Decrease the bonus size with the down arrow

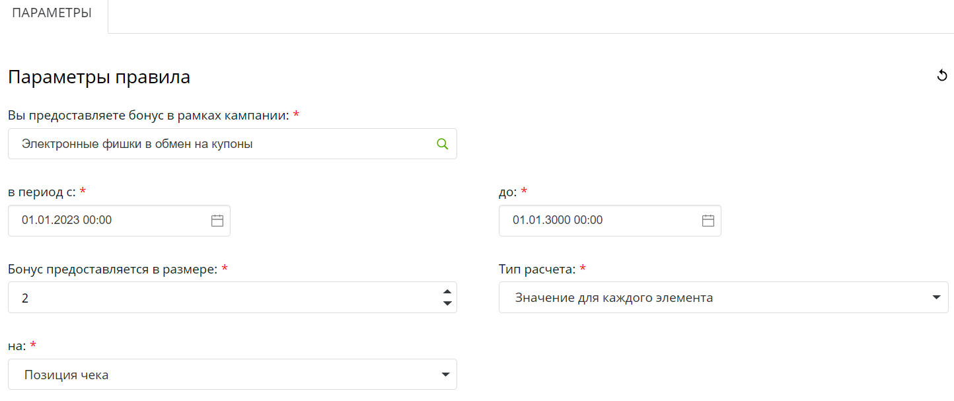447,303
